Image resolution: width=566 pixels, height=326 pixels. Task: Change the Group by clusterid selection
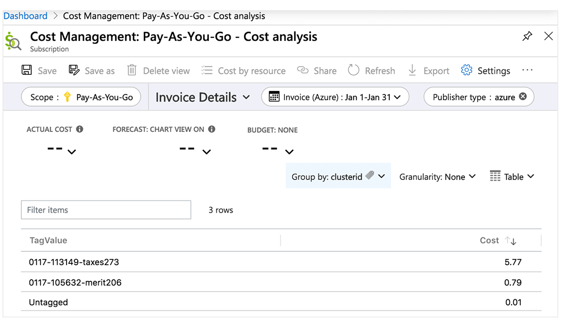tap(338, 177)
